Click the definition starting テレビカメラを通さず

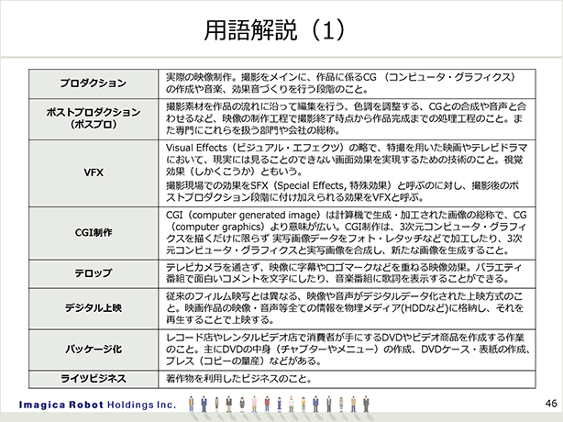coord(344,273)
